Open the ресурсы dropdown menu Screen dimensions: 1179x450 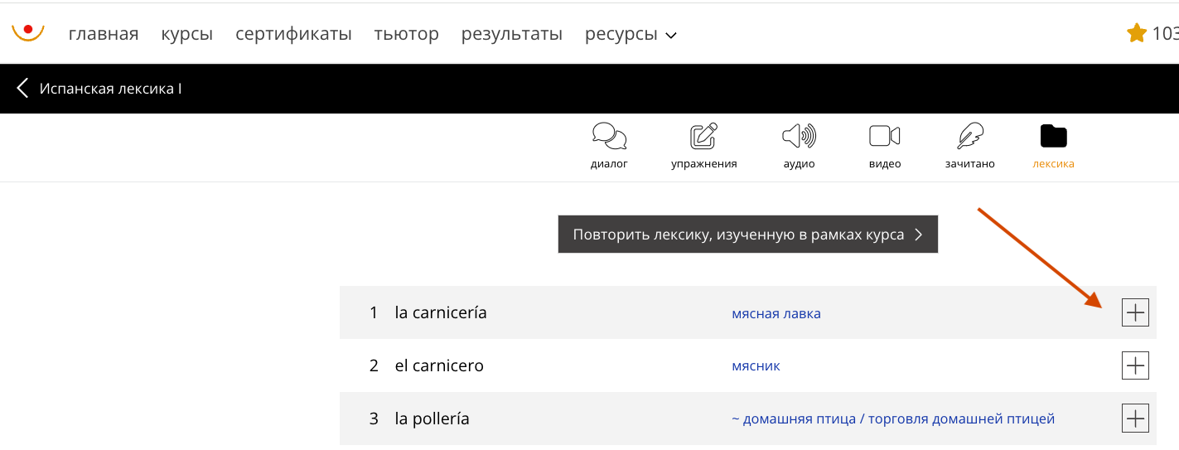click(631, 34)
